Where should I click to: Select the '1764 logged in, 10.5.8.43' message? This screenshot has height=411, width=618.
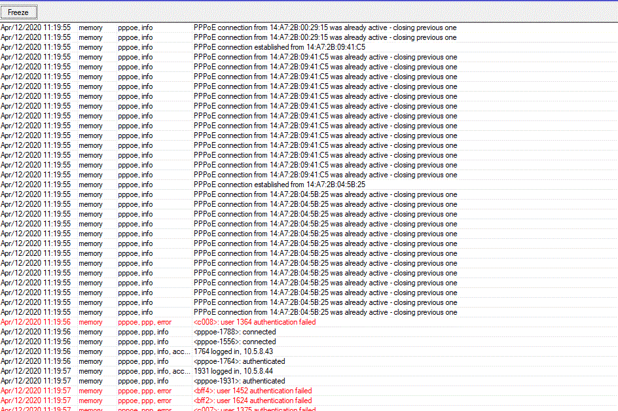click(233, 351)
